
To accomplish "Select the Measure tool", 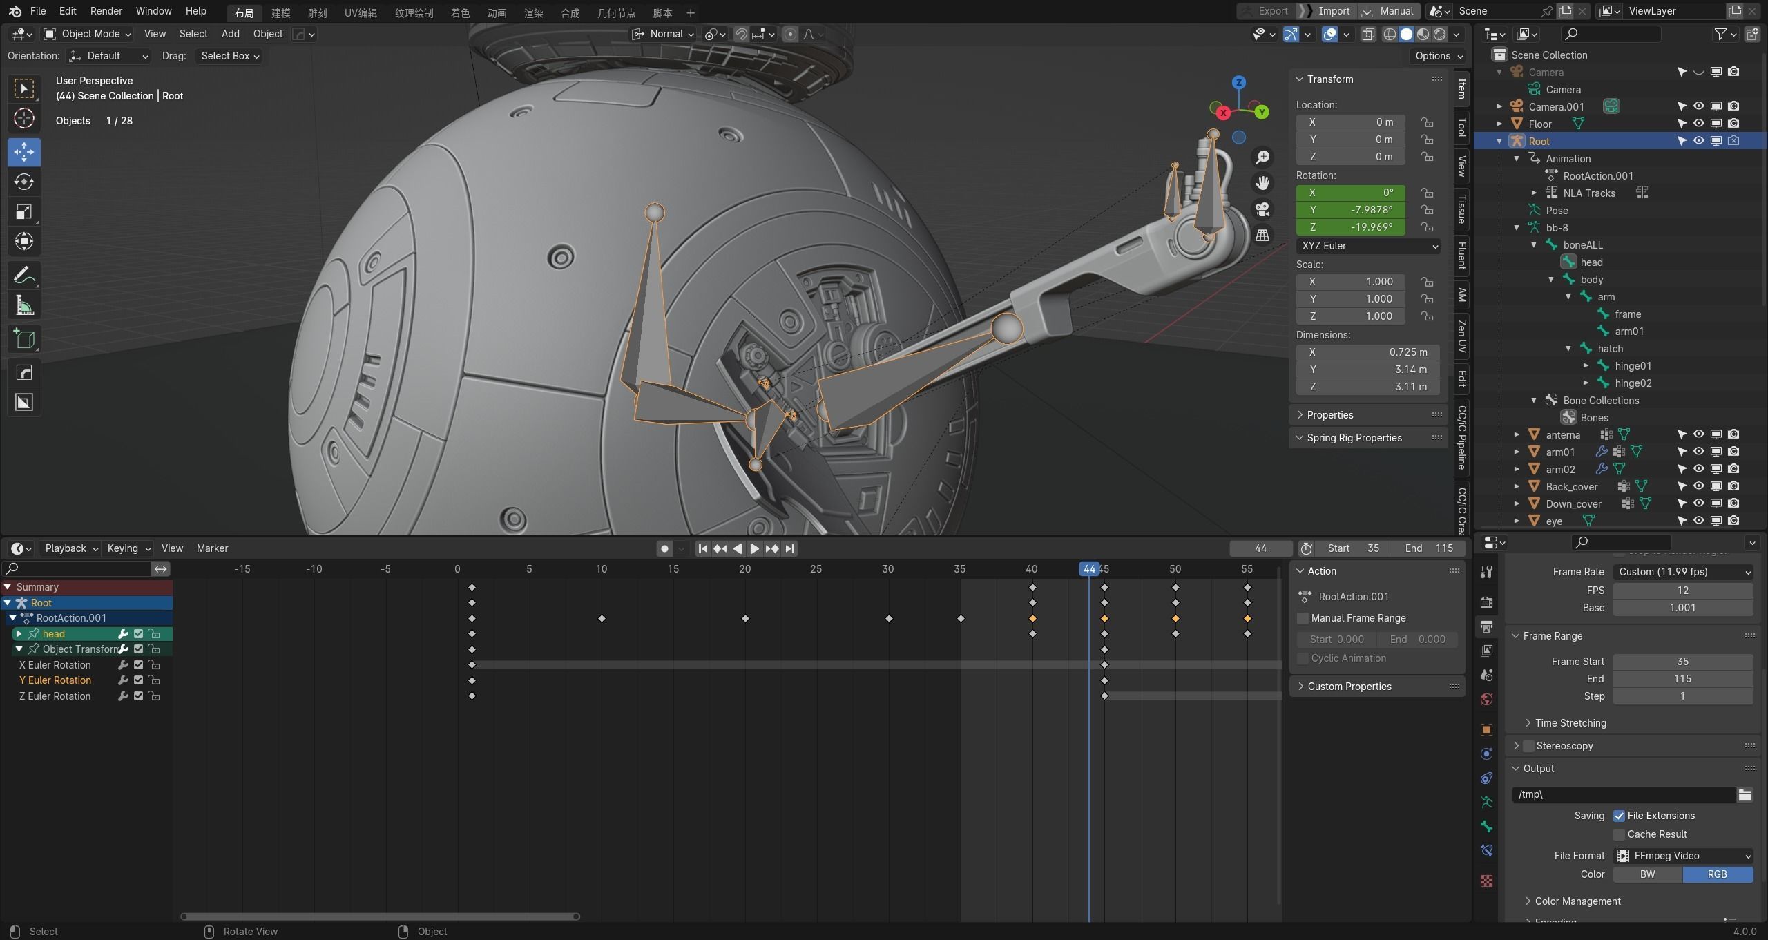I will point(24,305).
